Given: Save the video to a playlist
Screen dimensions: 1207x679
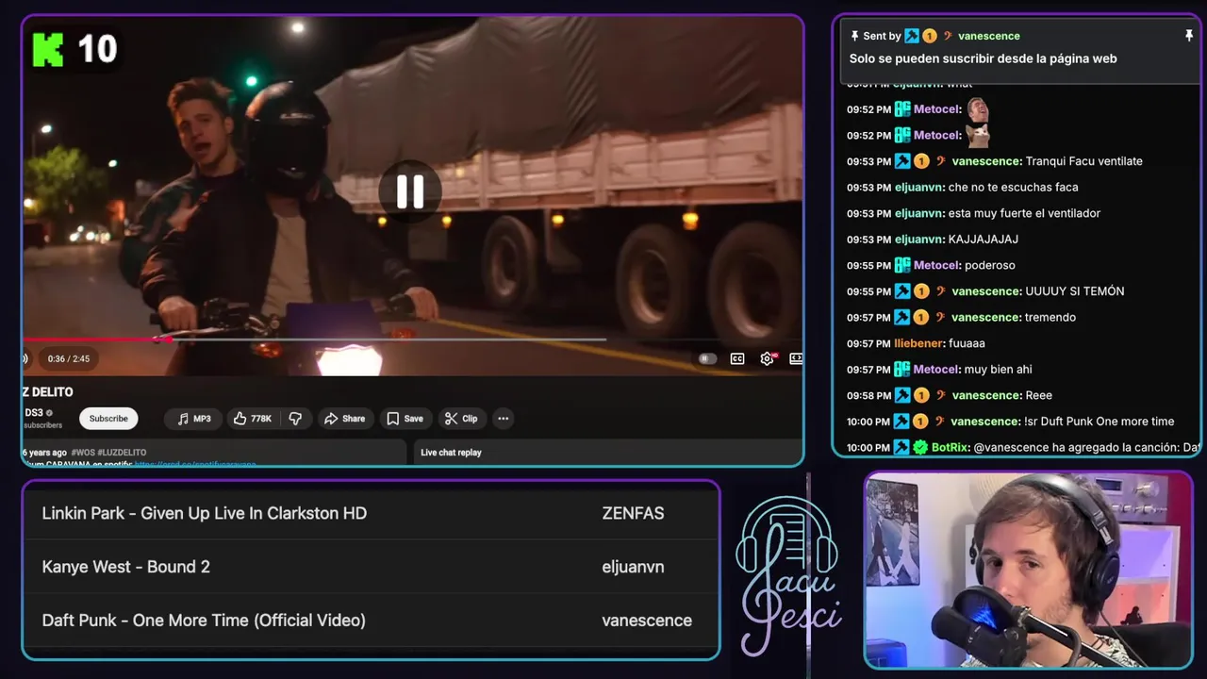Looking at the screenshot, I should pos(405,419).
